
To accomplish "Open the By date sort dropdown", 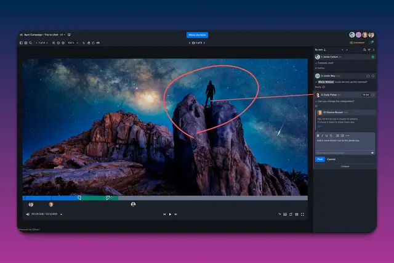I will [x=321, y=49].
